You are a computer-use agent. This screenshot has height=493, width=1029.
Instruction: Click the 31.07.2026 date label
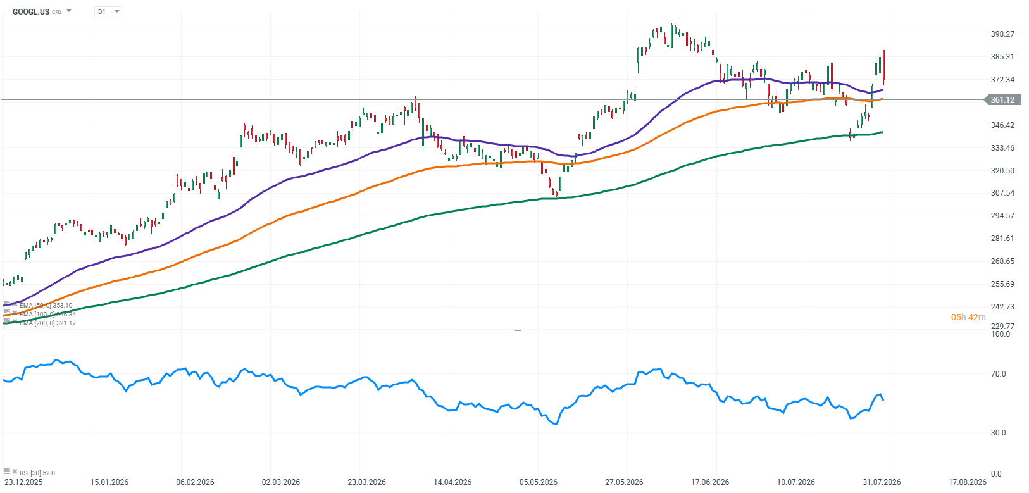[882, 482]
